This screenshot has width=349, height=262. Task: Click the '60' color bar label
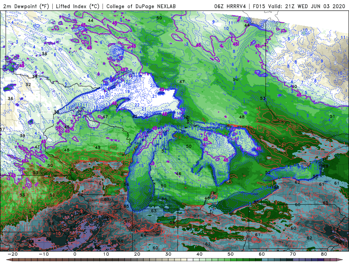pyautogui.click(x=262, y=254)
